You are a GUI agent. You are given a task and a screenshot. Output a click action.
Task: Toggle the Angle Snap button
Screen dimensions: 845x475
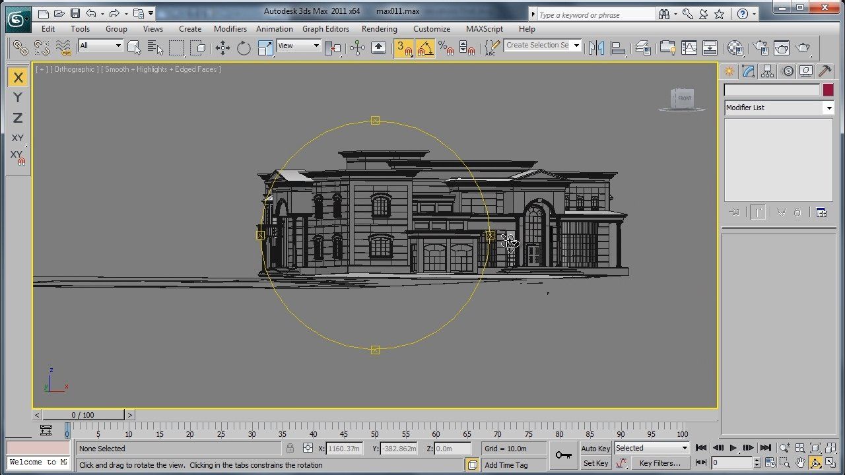point(425,47)
